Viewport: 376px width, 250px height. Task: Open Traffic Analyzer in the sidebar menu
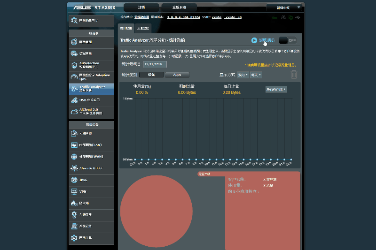click(x=92, y=89)
